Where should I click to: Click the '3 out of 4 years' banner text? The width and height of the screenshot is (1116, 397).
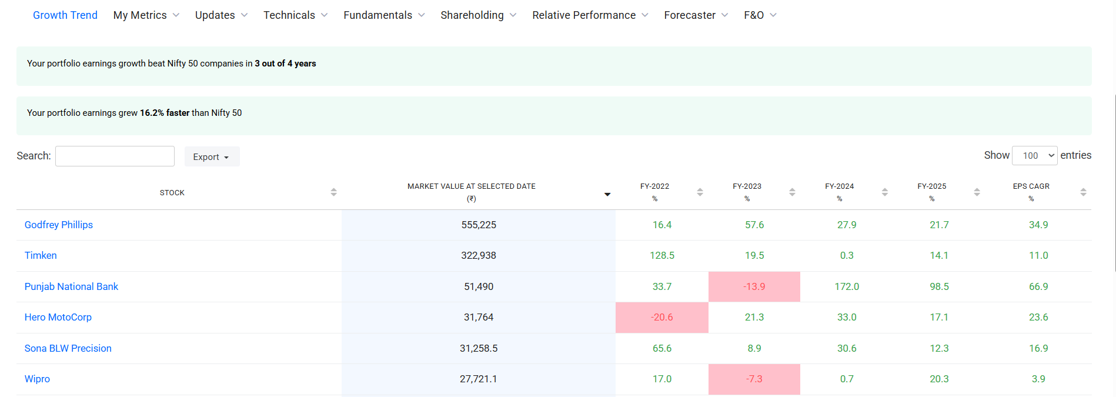285,64
